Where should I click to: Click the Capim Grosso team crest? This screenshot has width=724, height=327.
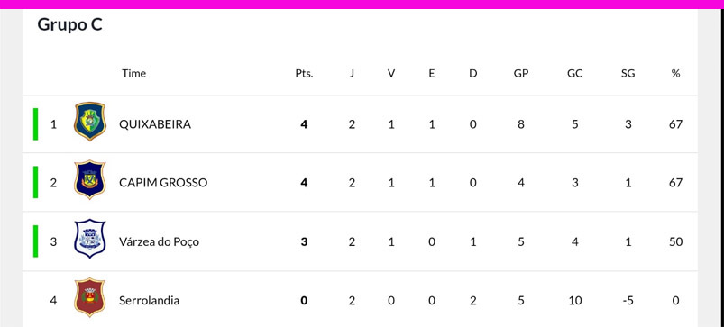point(90,180)
